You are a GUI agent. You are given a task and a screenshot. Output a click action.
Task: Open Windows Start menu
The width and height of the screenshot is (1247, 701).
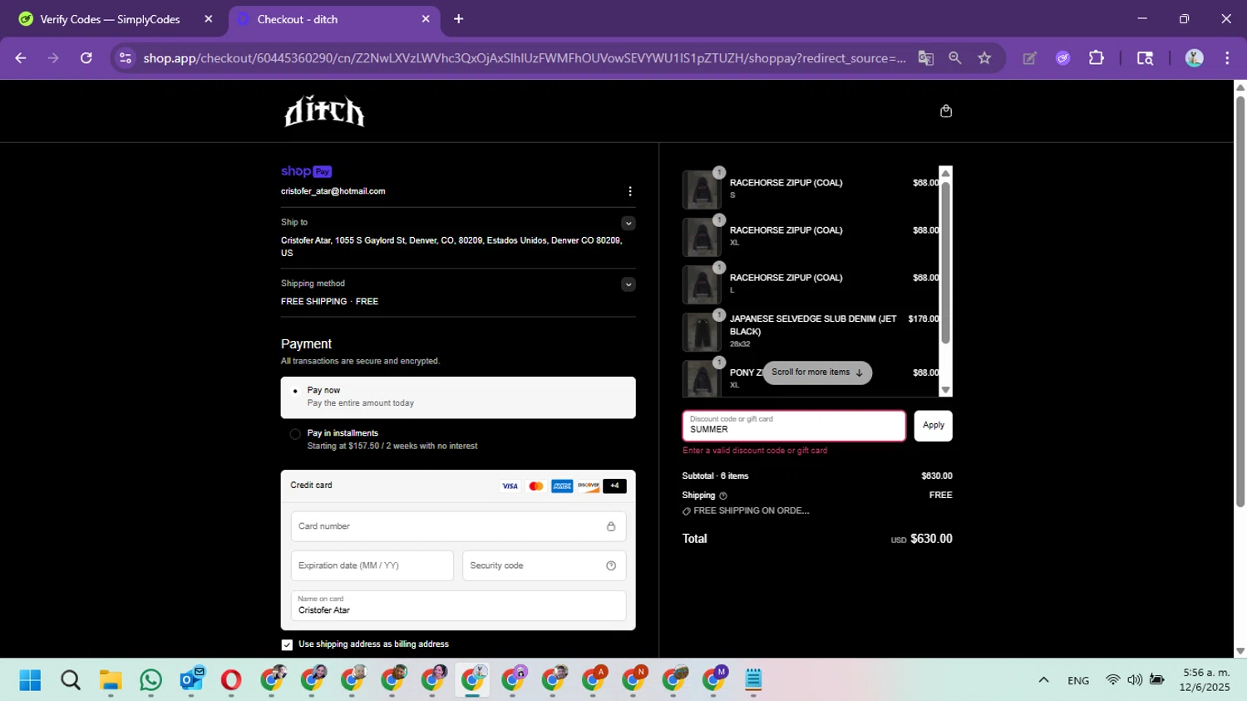30,680
